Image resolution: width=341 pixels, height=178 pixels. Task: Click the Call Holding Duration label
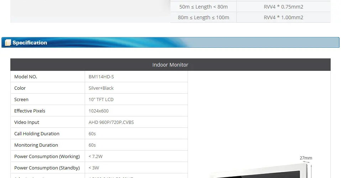pyautogui.click(x=37, y=133)
